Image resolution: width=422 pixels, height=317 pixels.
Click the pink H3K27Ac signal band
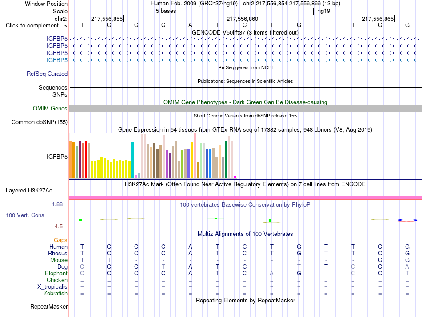245,197
